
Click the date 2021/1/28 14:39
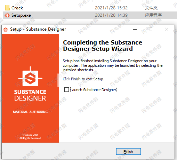tap(111, 15)
